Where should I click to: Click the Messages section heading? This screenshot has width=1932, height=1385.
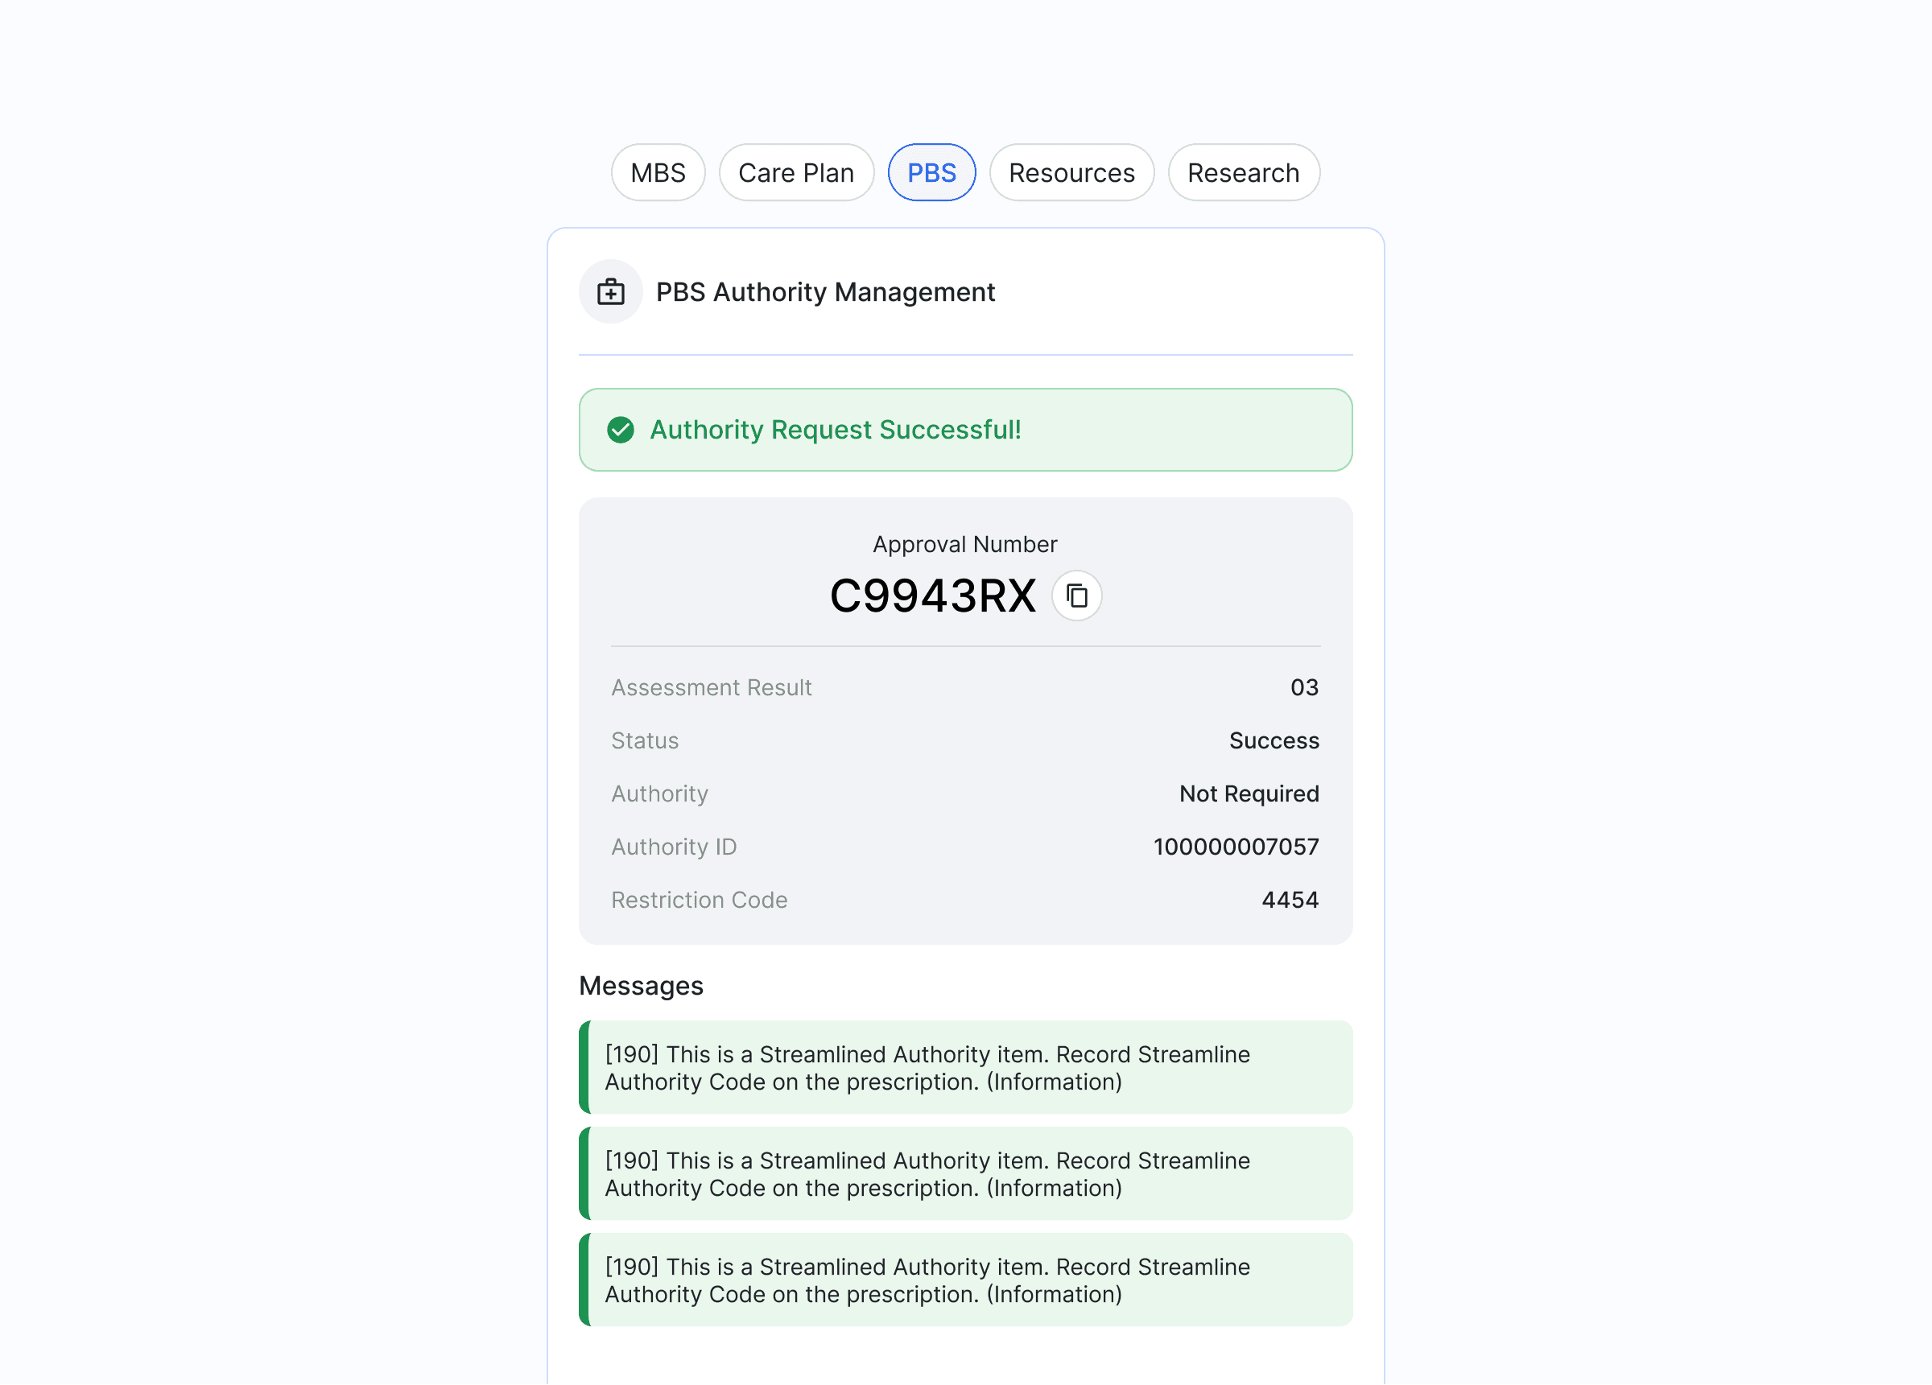[x=641, y=986]
